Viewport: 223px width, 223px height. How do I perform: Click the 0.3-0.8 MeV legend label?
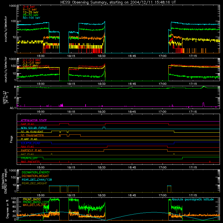tap(32, 63)
